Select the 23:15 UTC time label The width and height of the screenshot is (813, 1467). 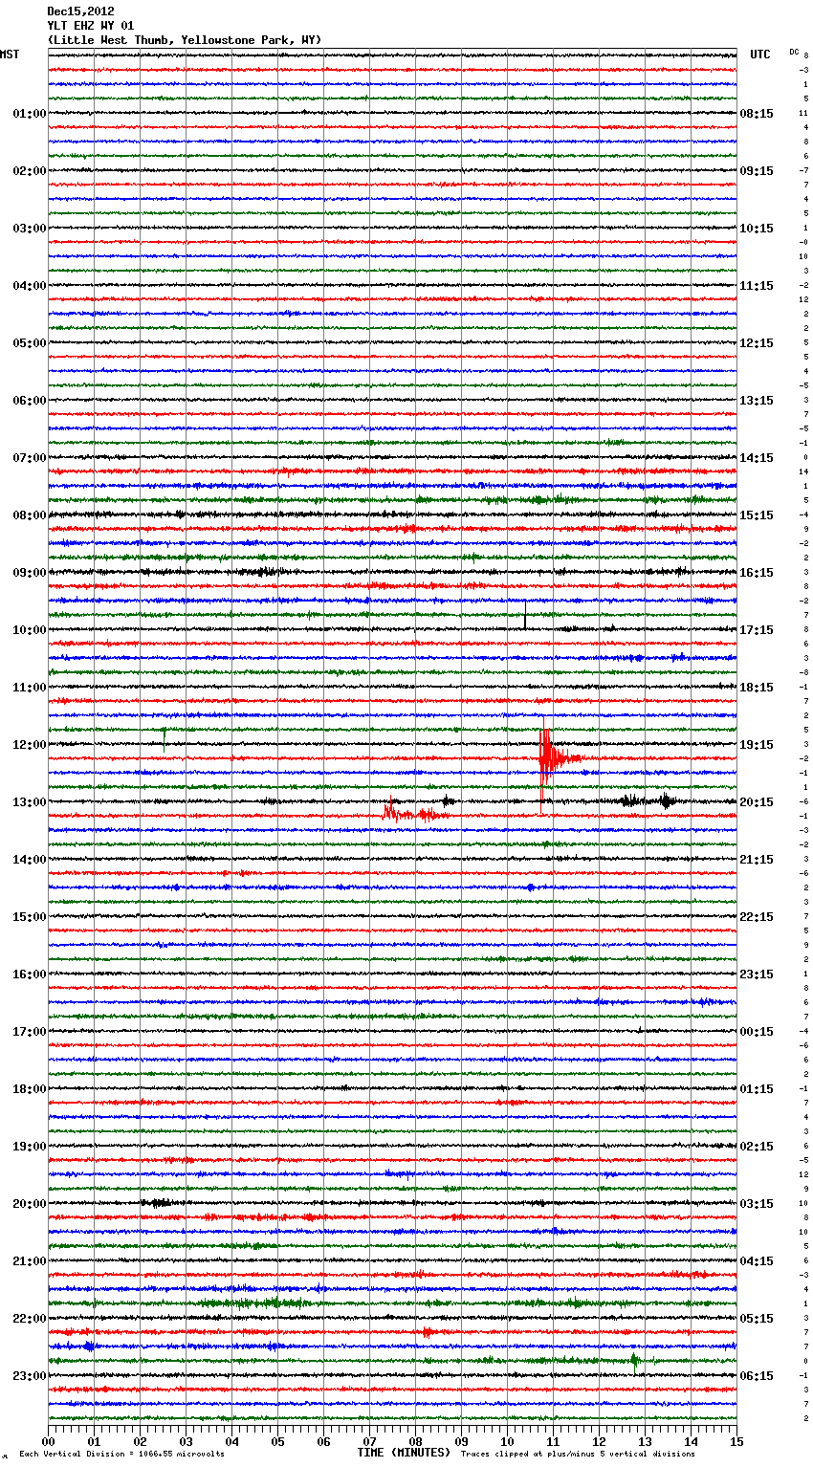757,974
